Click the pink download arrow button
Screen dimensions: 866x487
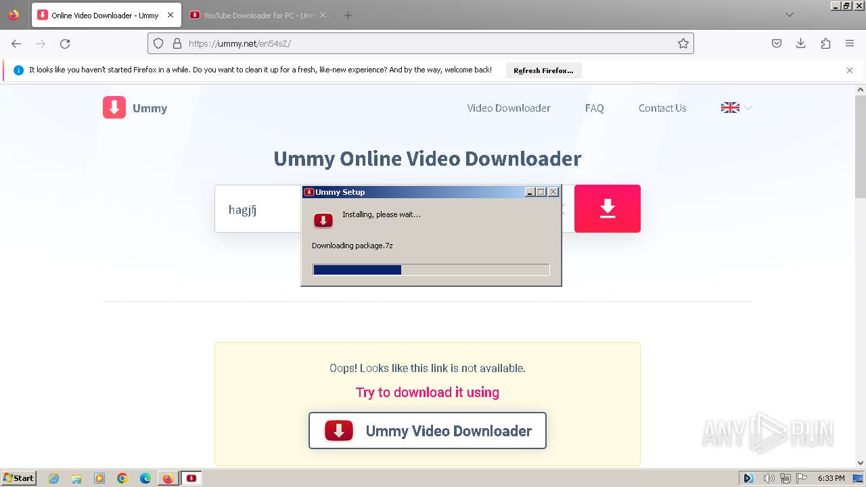tap(608, 208)
